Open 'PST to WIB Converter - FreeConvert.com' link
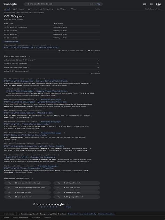Viewport: 165px width, 220px height. tap(31, 47)
